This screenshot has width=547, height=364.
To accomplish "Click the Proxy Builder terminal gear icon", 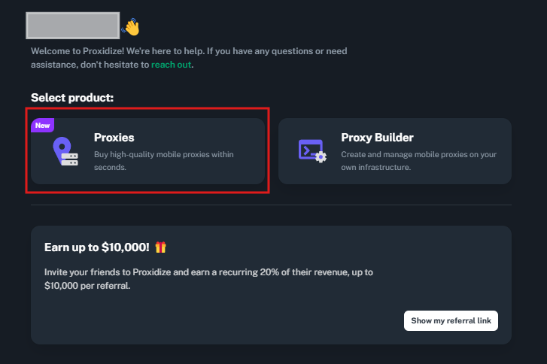I will [x=312, y=151].
